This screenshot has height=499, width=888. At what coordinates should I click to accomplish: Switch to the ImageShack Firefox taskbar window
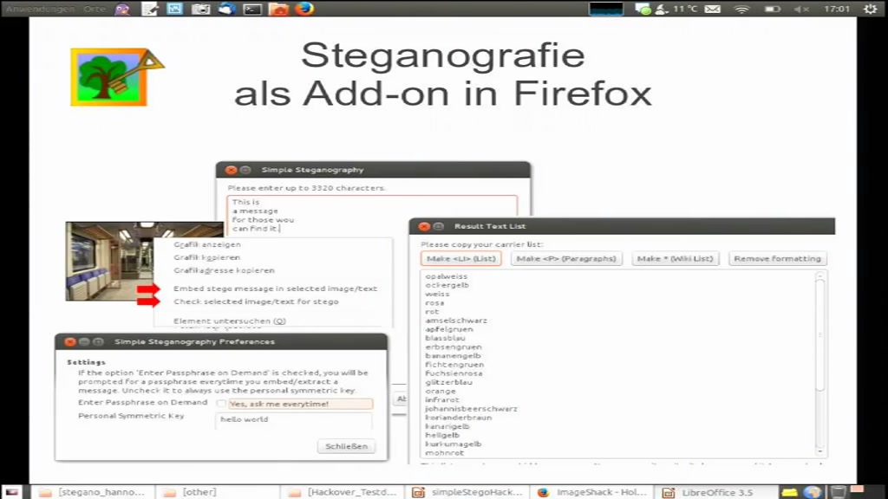coord(591,492)
